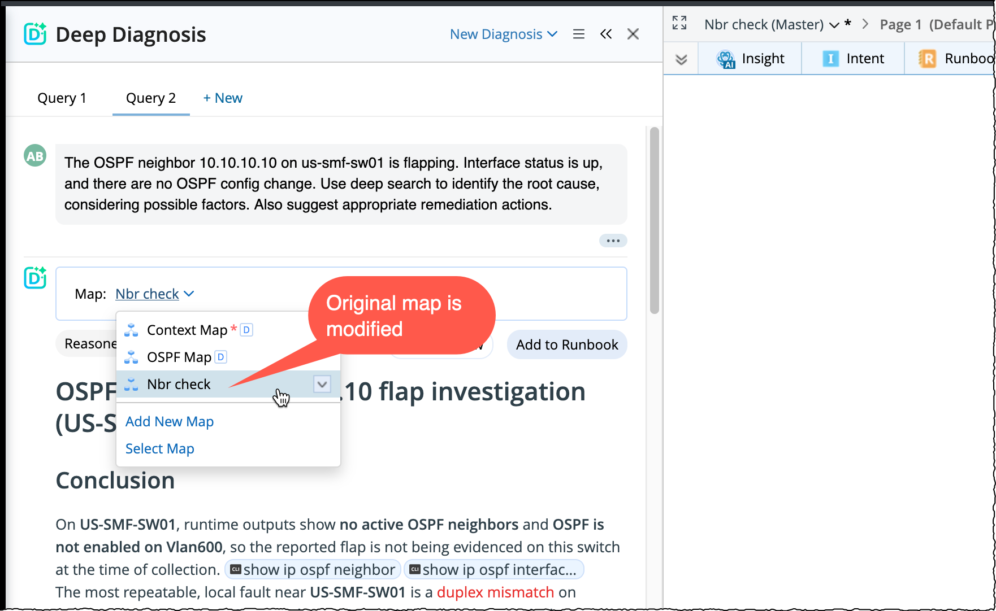Click the Intent icon
Viewport: 996px width, 611px height.
tap(830, 59)
